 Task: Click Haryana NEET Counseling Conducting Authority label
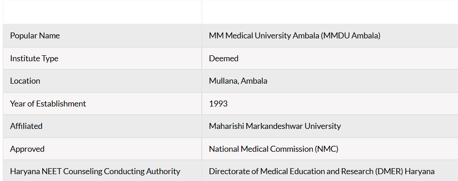click(95, 171)
